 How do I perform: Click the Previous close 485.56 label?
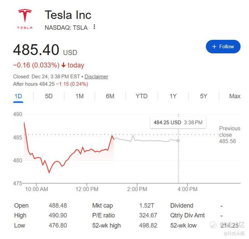click(230, 135)
